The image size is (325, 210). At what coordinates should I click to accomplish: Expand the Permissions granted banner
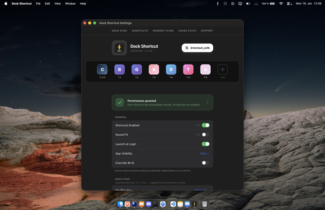207,102
